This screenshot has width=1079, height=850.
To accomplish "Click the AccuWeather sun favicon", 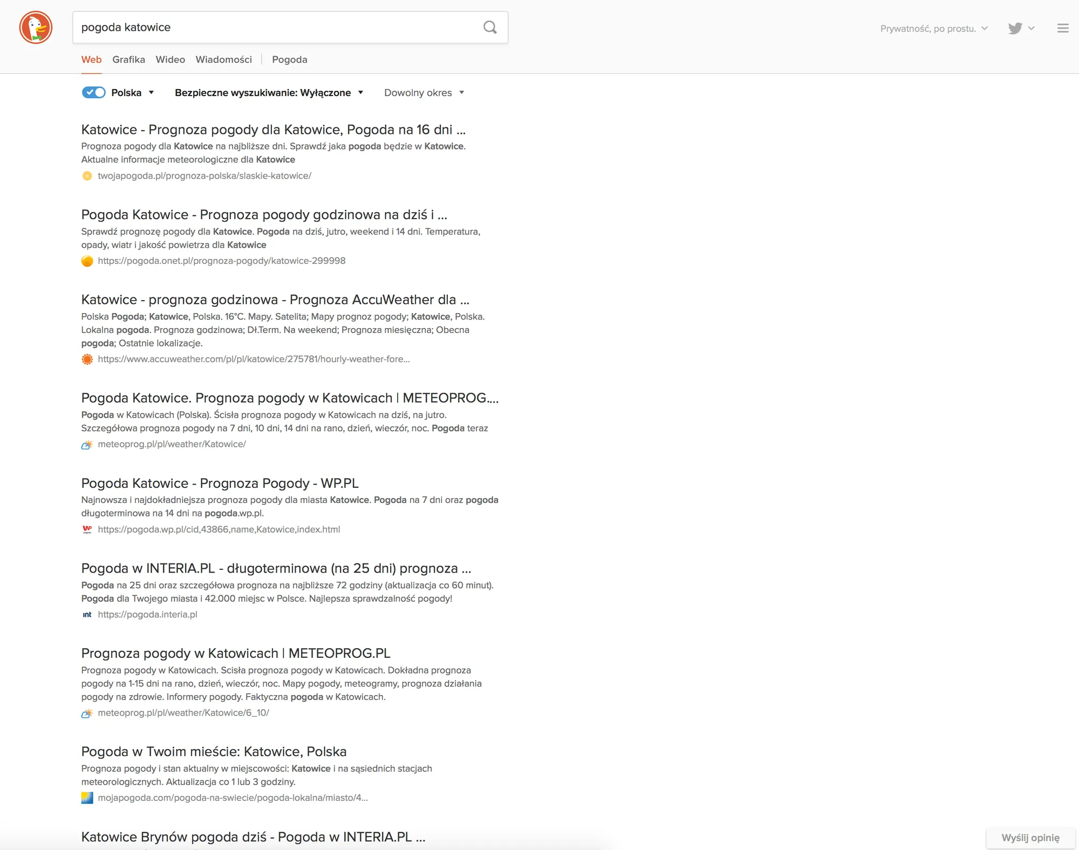I will pyautogui.click(x=87, y=359).
